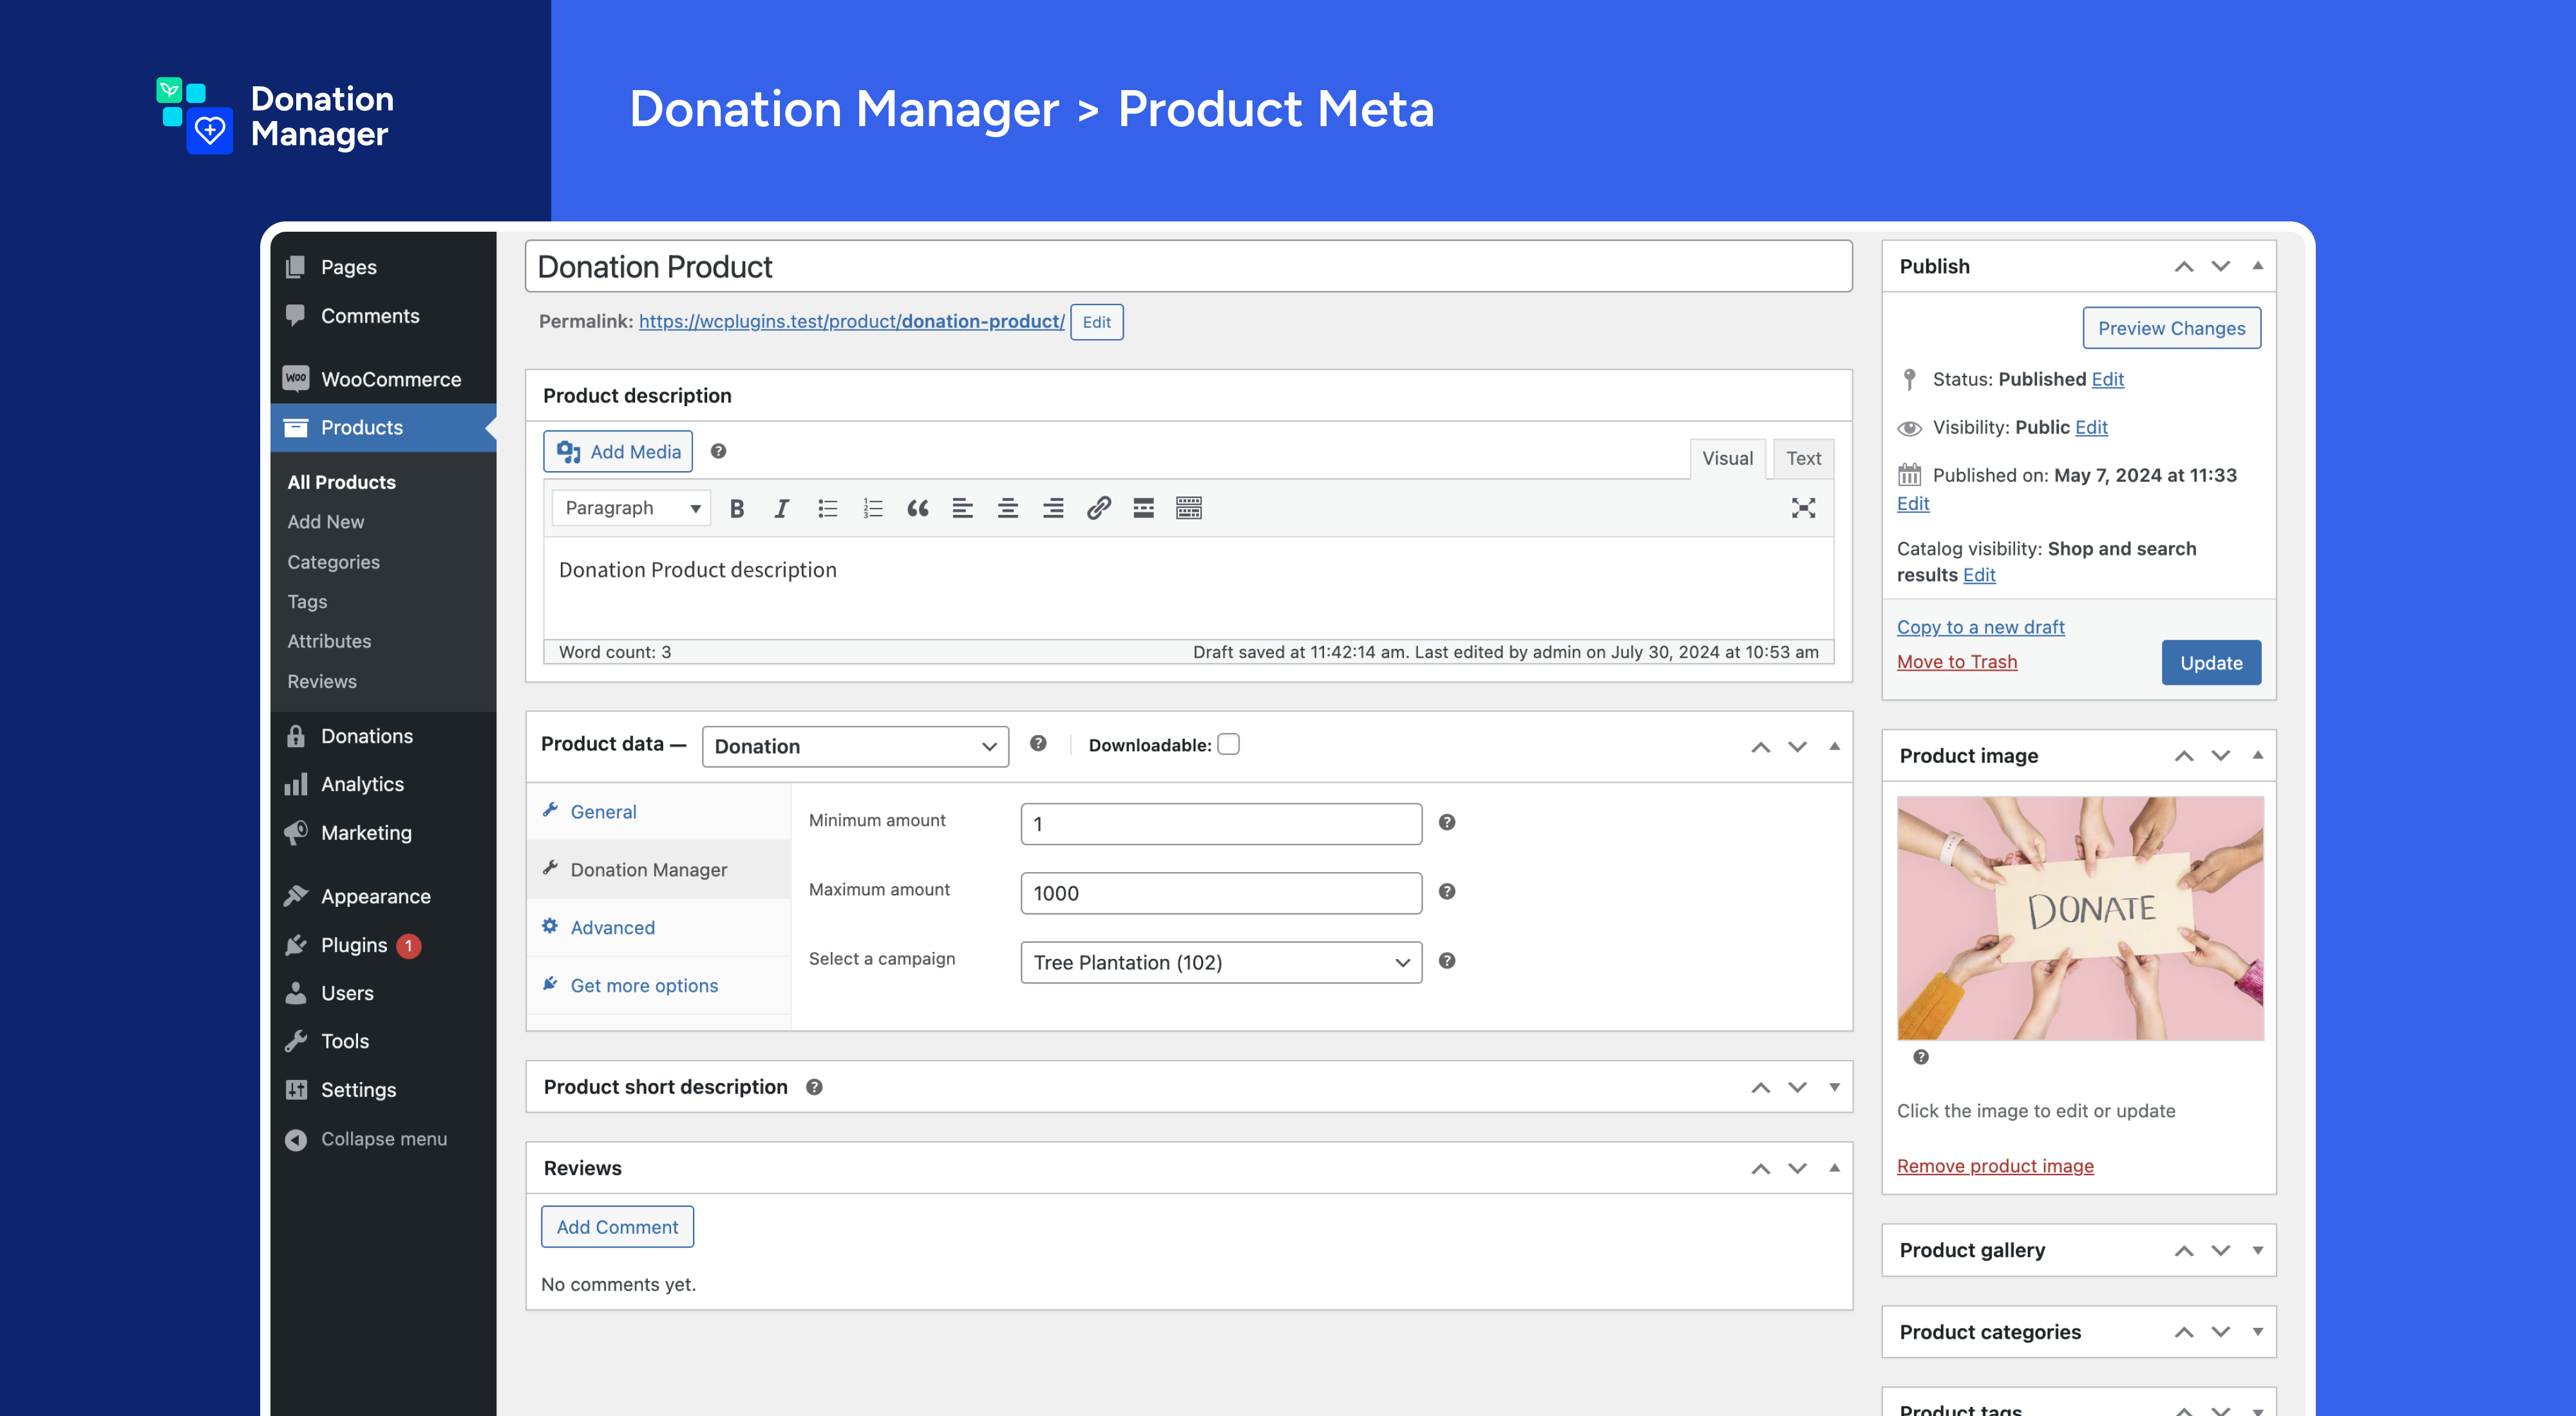
Task: Show help for Select a campaign
Action: click(x=1446, y=960)
